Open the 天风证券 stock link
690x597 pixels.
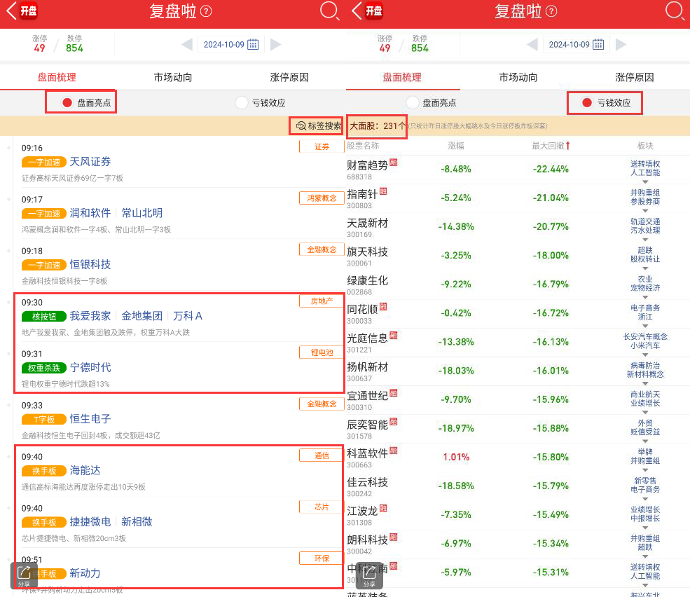(90, 162)
